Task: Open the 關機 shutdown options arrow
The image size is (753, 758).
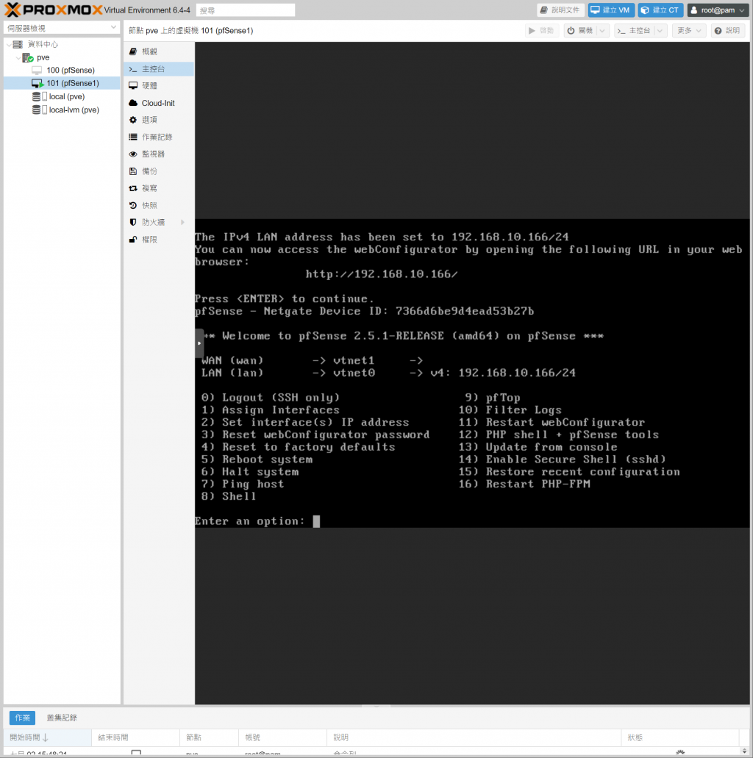Action: [602, 30]
